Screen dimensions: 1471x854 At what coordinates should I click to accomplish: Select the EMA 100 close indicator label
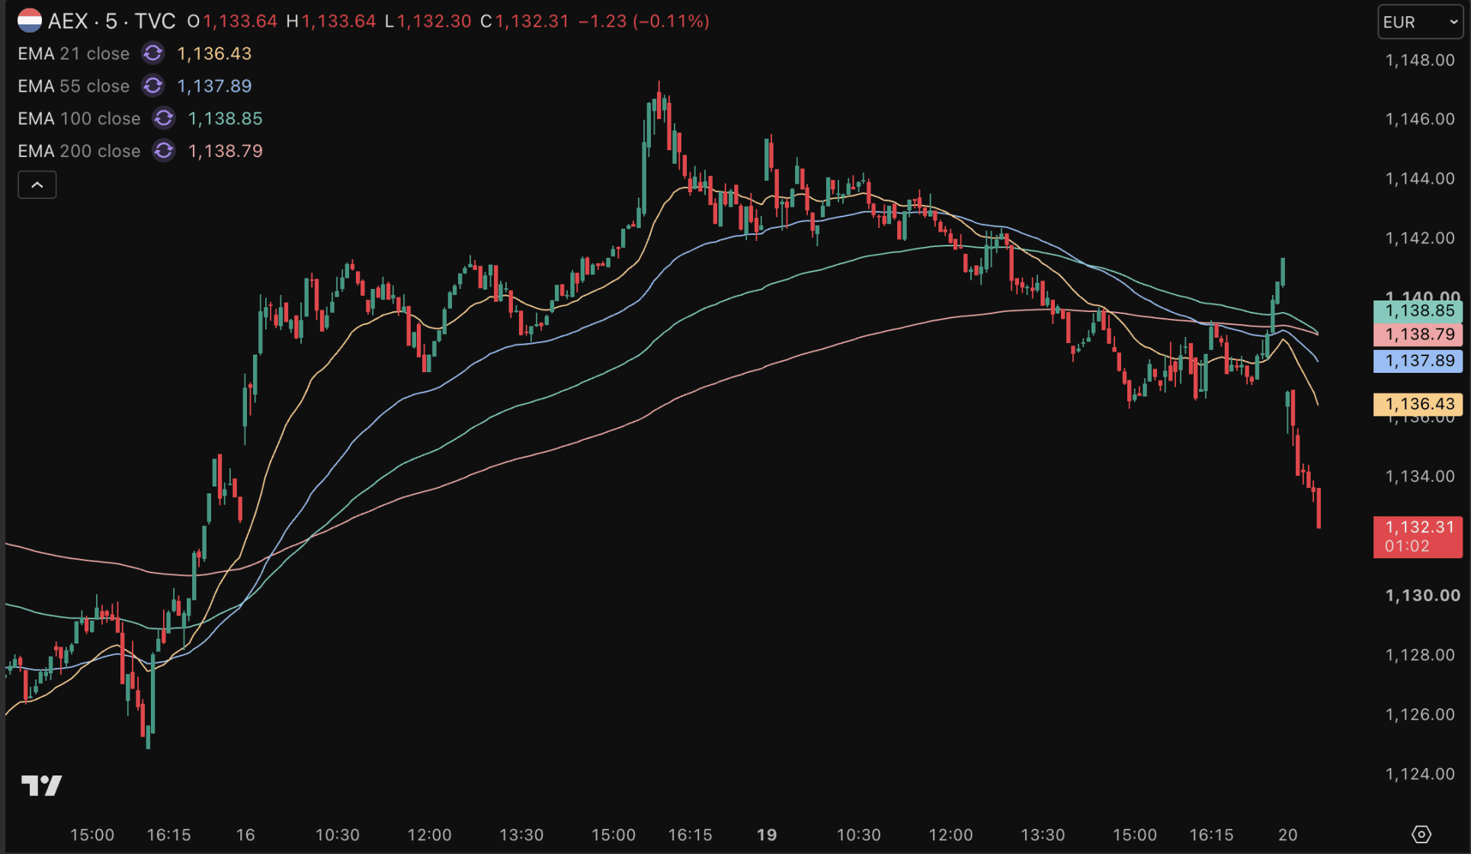pyautogui.click(x=79, y=118)
